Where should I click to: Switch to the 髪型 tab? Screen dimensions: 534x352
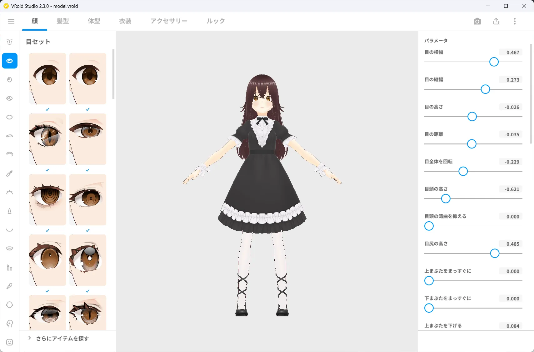[x=63, y=21]
